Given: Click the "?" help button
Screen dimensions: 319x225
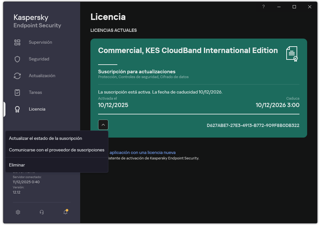Looking at the screenshot, I should (x=263, y=7).
